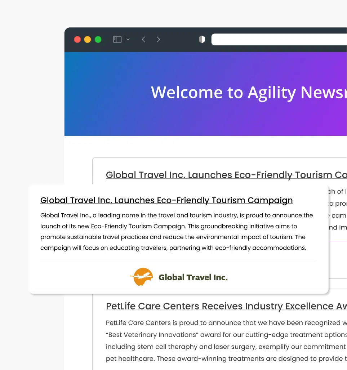Open the Eco-Friendly Tourism Campaign headline in popup

pyautogui.click(x=166, y=200)
